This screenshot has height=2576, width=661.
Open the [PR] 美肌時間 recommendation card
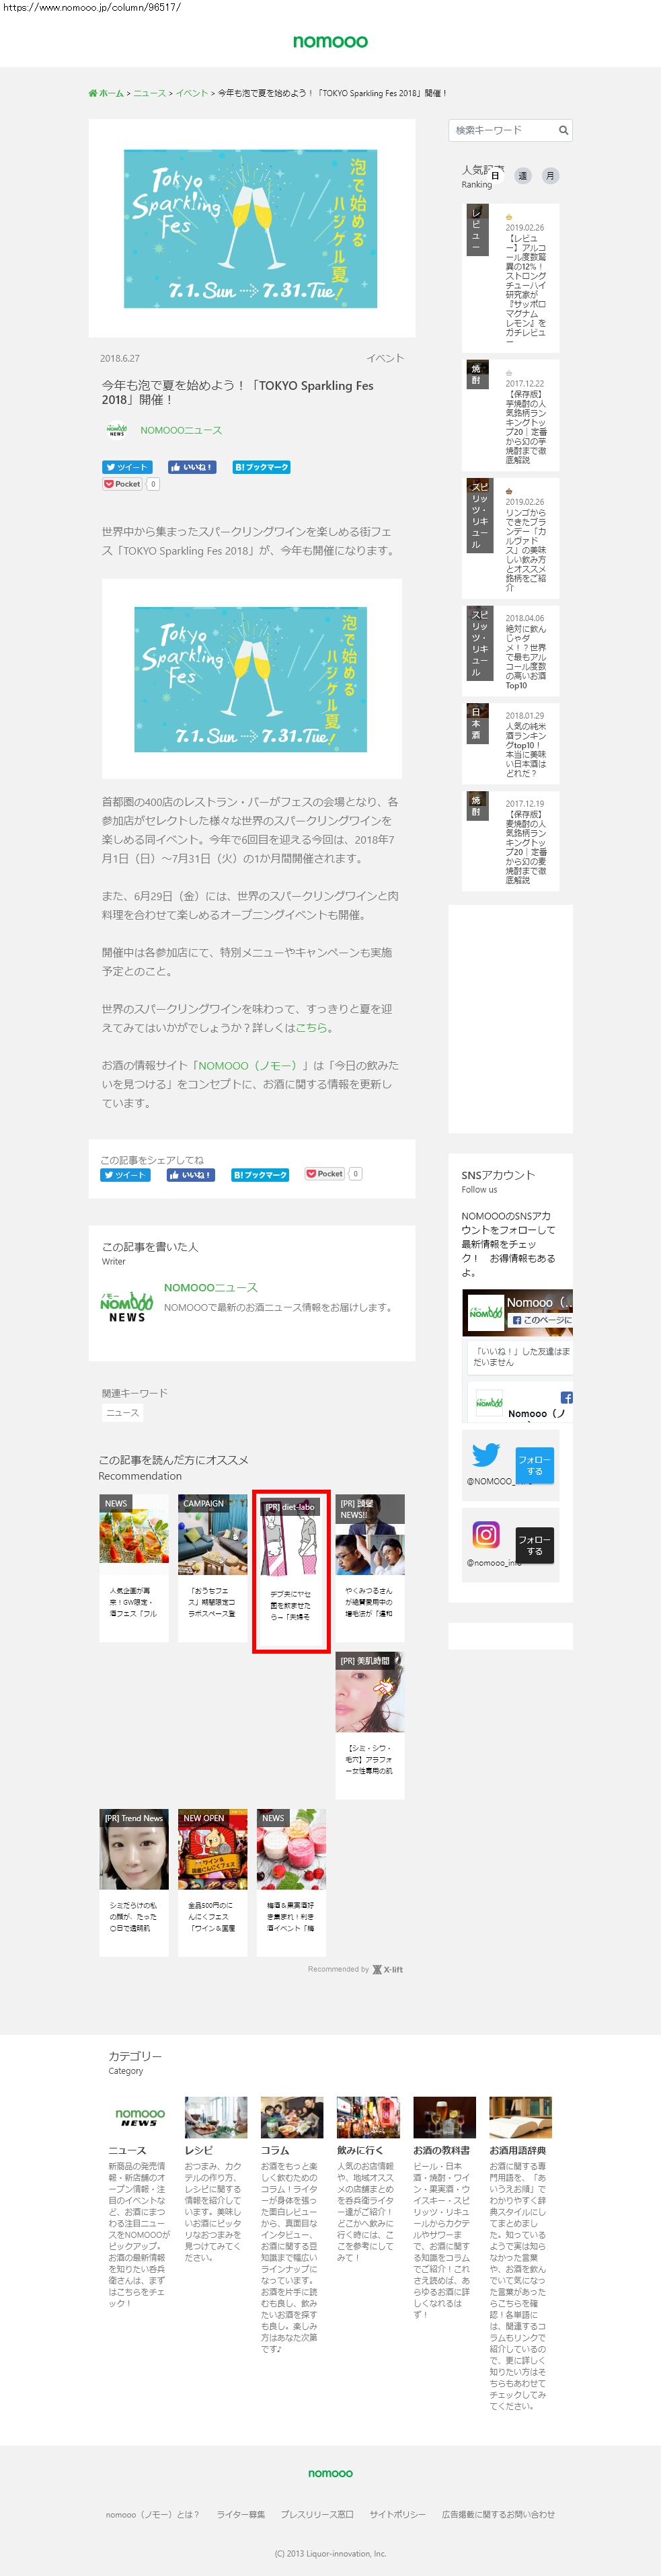point(370,1725)
